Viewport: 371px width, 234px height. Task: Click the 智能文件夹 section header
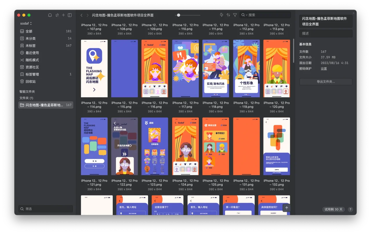(27, 92)
